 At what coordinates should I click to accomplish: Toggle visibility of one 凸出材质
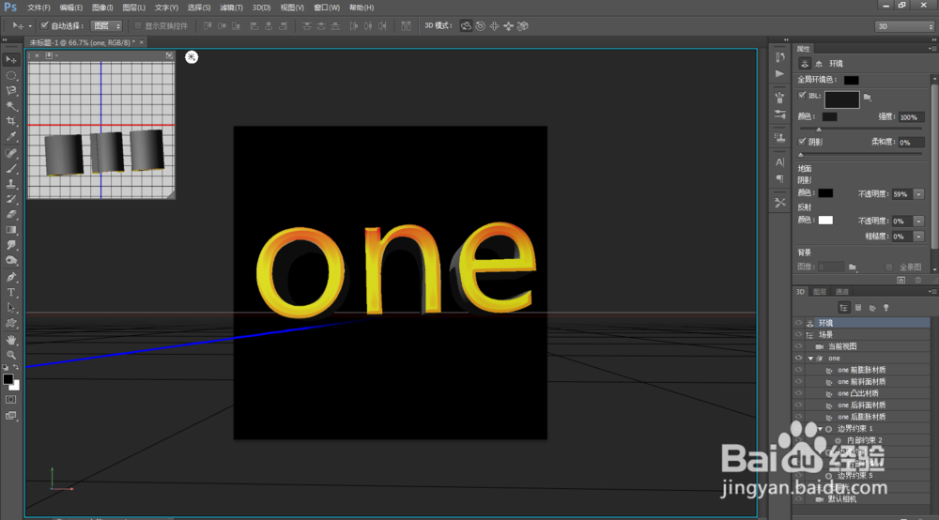point(798,393)
